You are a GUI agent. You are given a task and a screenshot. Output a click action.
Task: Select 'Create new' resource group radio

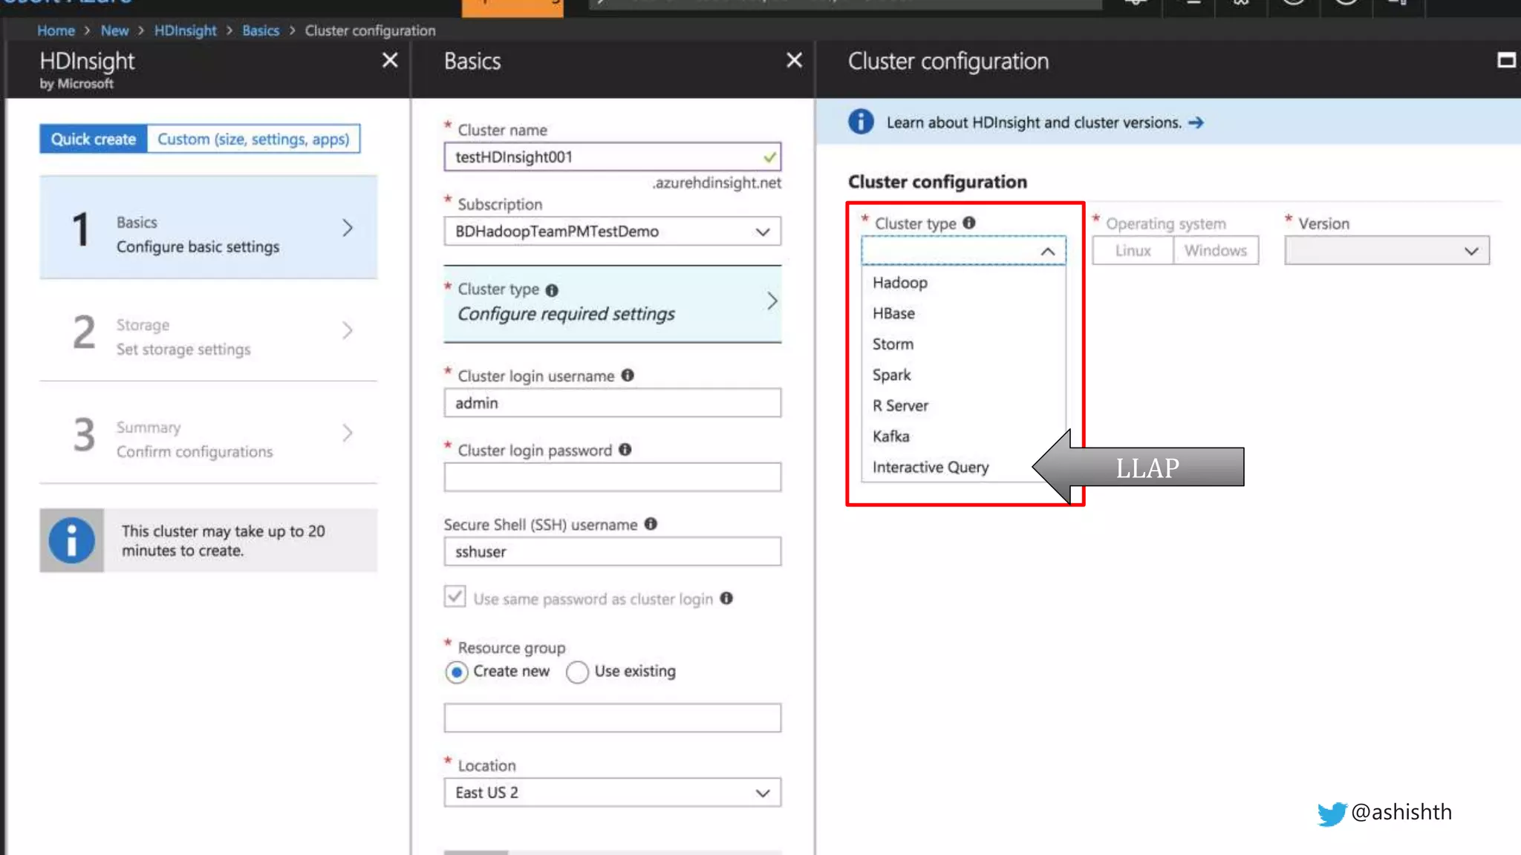(x=457, y=672)
